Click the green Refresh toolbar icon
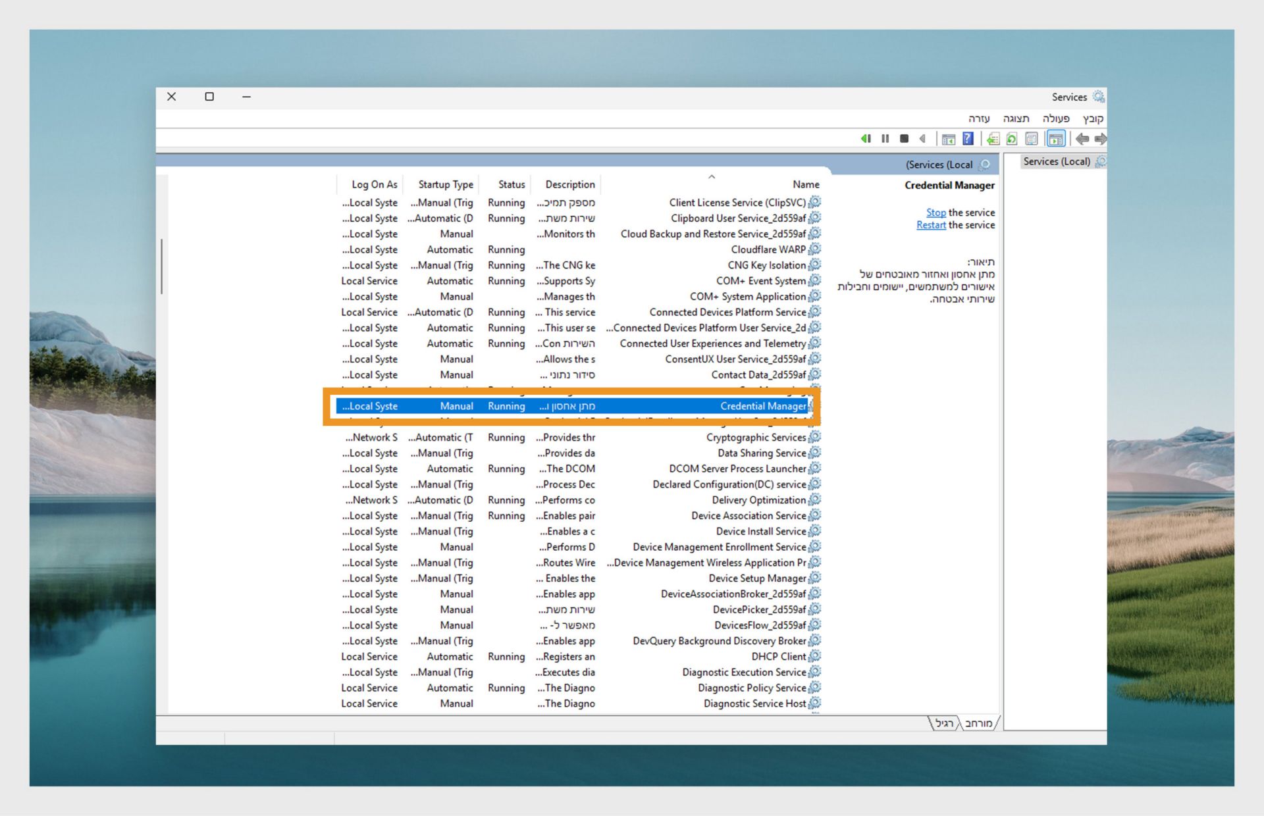Screen dimensions: 1264x816 1012,139
